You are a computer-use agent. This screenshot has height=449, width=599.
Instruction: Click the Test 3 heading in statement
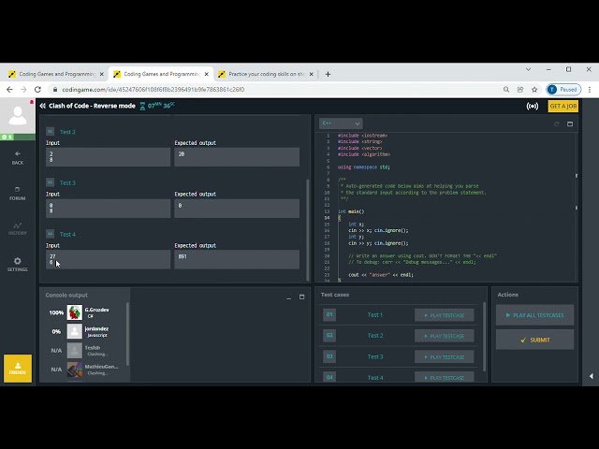[x=67, y=183]
